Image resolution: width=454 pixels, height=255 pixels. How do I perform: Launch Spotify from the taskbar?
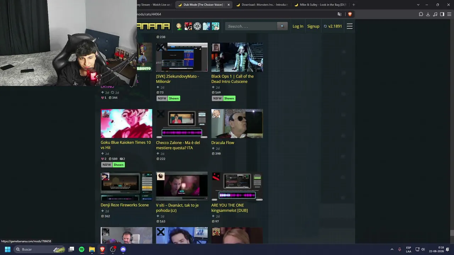point(82,249)
